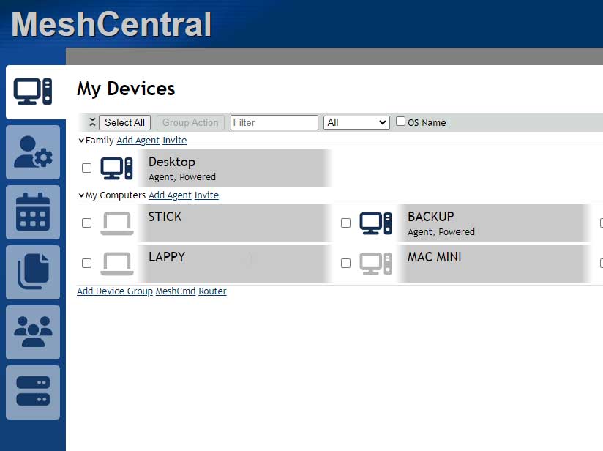This screenshot has width=603, height=451.
Task: Click the MAC MINI computer icon
Action: point(375,264)
